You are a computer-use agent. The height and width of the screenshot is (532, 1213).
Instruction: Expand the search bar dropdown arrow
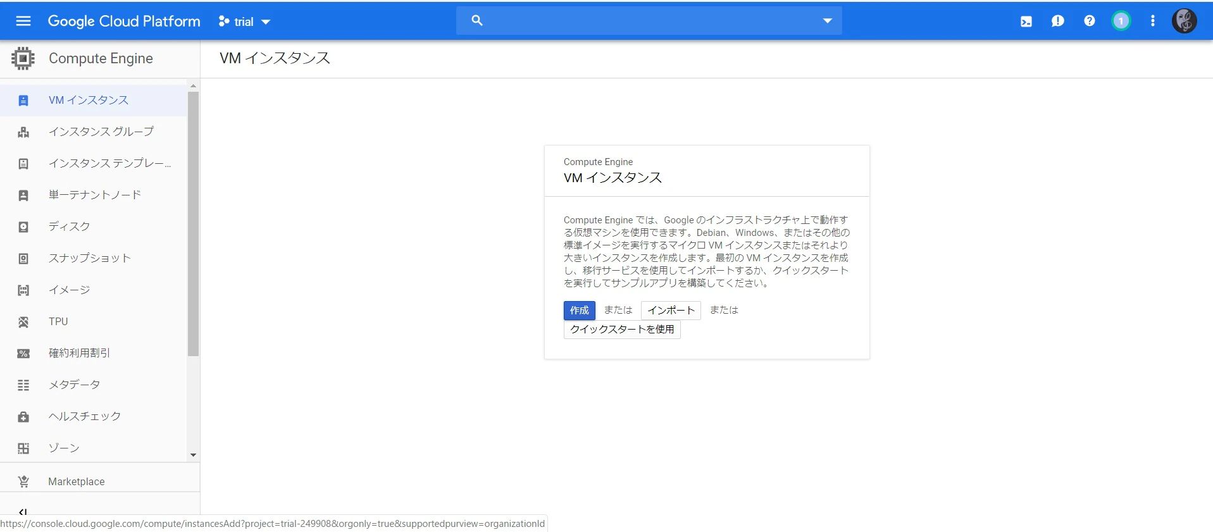(827, 21)
